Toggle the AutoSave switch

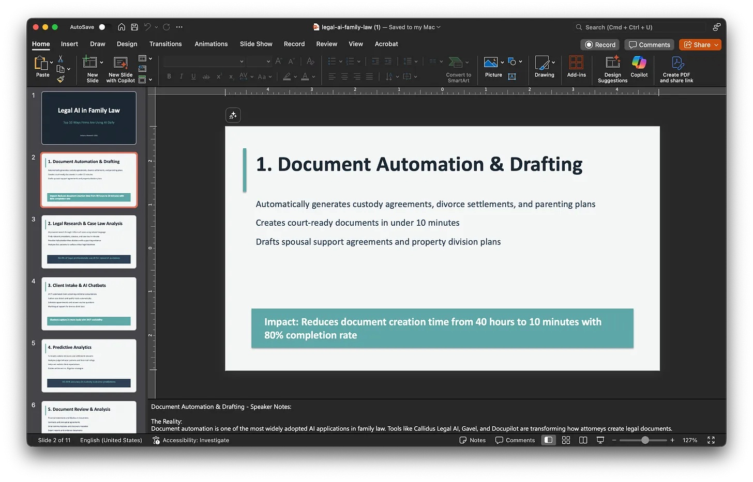104,27
